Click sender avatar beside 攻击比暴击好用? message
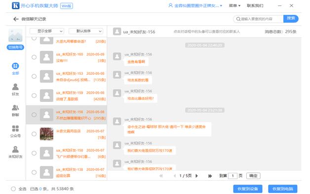Image resolution: width=310 pixels, height=194 pixels. point(117,93)
